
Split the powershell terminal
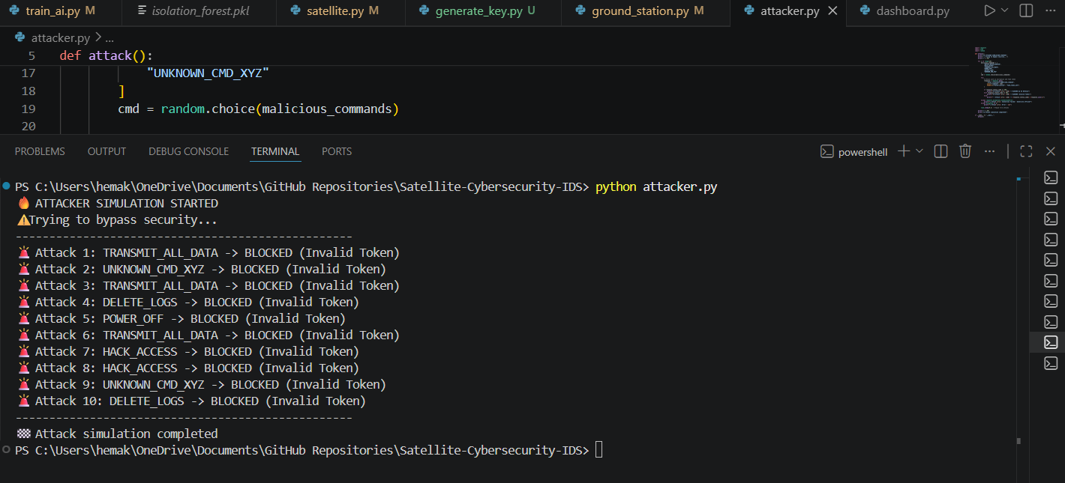coord(940,151)
